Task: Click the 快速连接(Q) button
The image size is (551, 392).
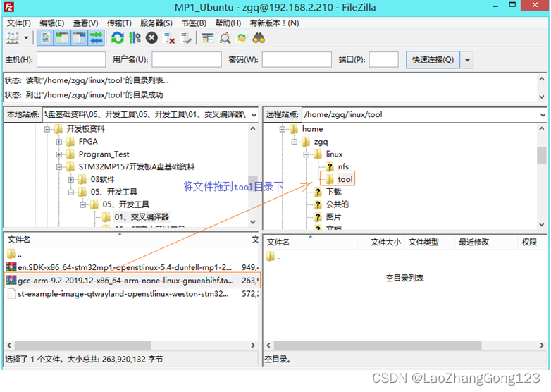Action: pos(433,60)
